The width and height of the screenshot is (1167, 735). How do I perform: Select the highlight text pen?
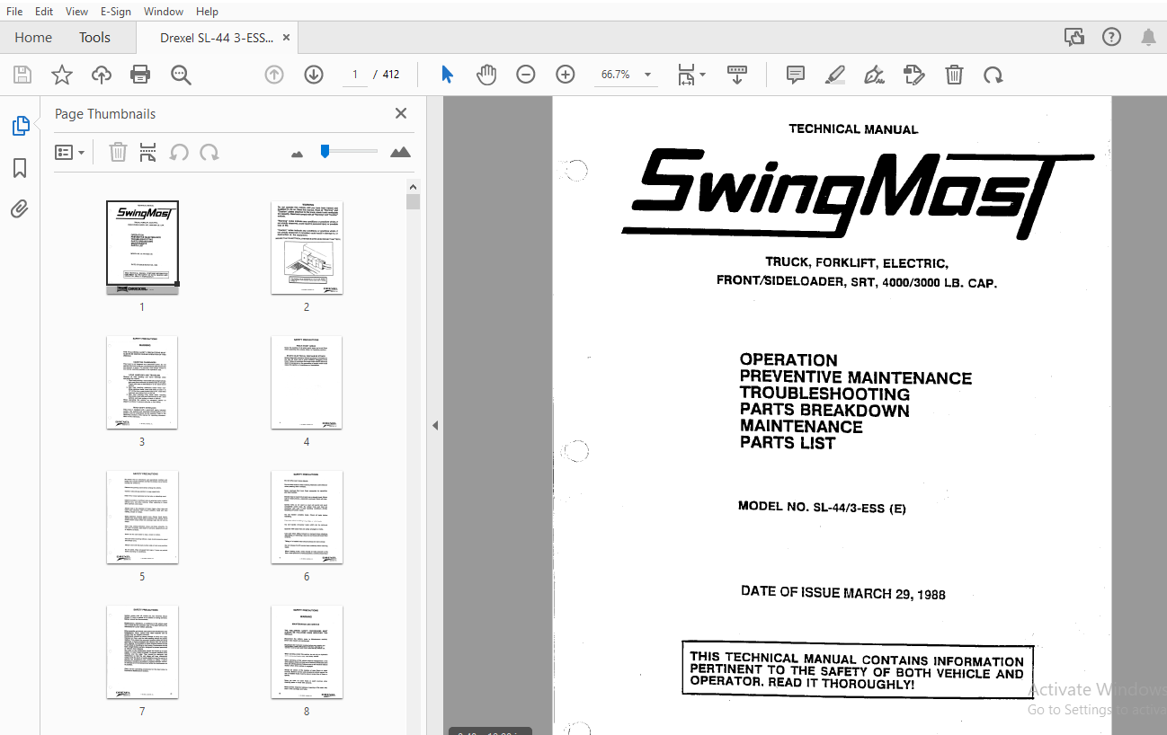point(835,75)
